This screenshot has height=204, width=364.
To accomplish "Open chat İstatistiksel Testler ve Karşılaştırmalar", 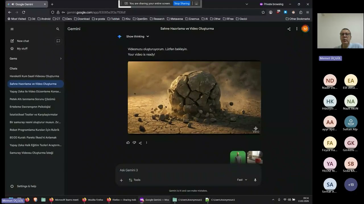I will (x=34, y=114).
